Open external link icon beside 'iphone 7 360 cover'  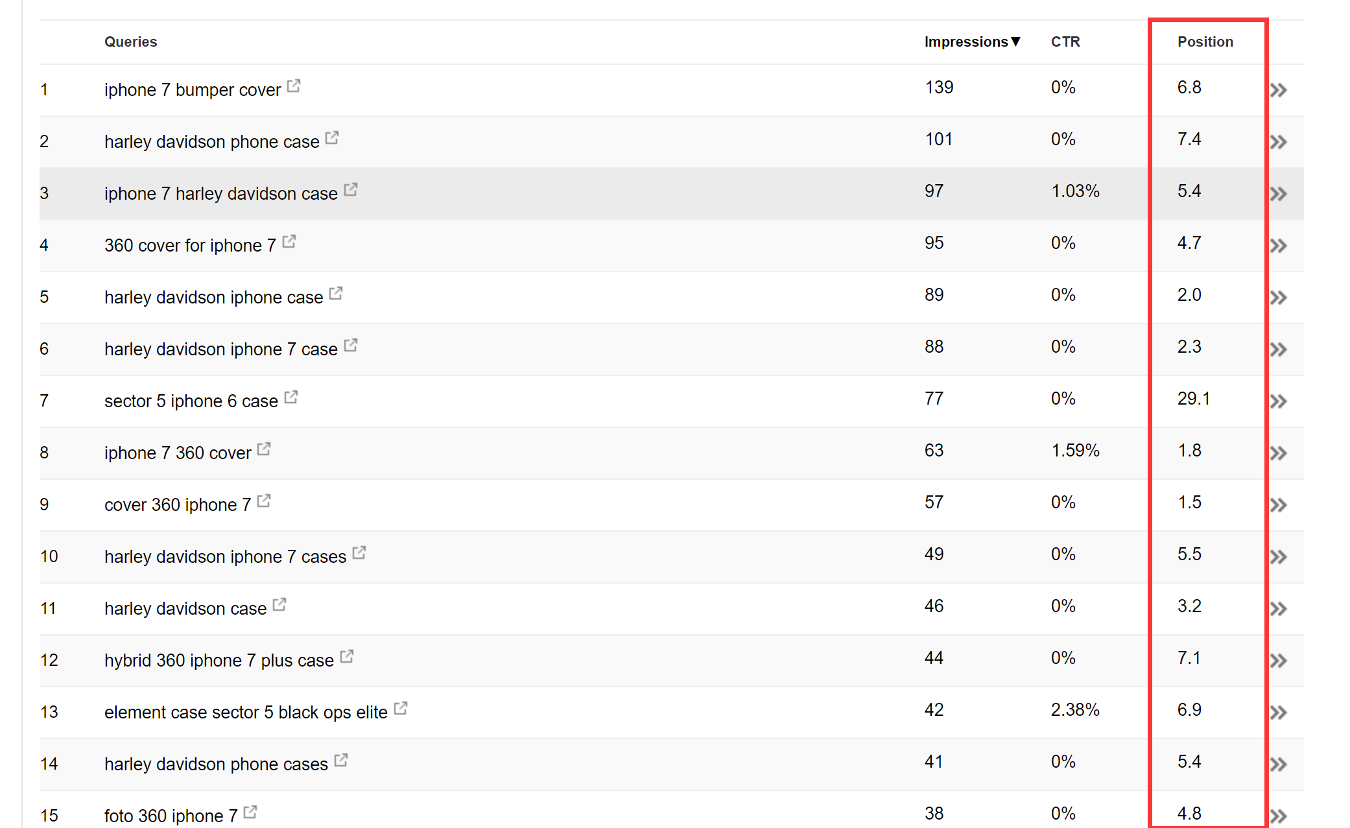click(264, 449)
